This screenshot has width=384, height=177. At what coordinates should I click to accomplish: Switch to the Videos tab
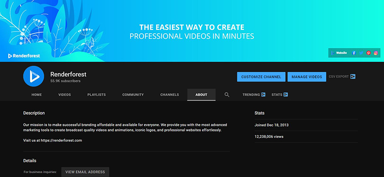pos(64,95)
